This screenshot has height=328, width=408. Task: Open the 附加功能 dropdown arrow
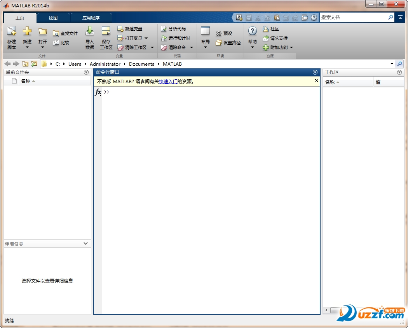[x=291, y=47]
